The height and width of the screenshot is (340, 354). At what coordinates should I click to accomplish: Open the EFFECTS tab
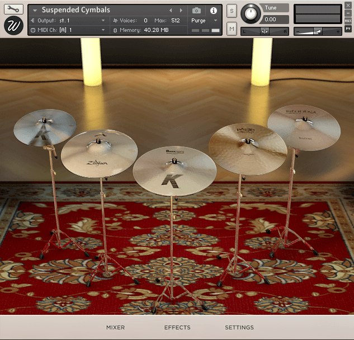[x=177, y=327]
